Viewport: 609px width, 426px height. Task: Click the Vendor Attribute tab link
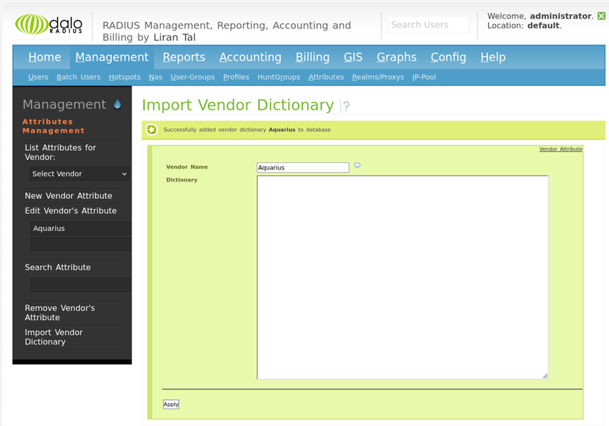click(x=561, y=149)
